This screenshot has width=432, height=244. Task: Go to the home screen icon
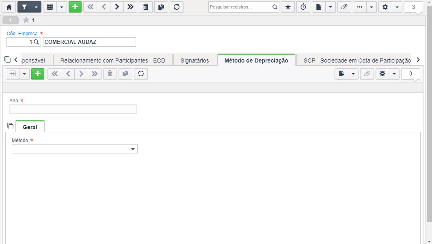[x=9, y=7]
